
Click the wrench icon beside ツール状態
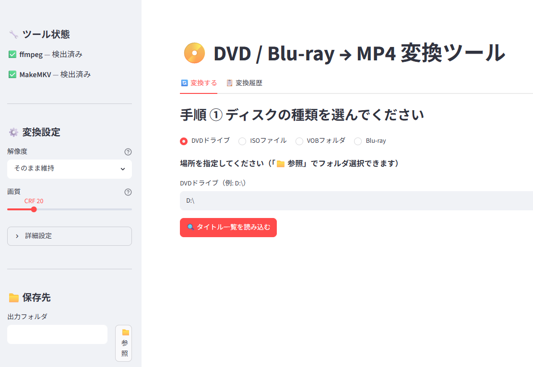[x=13, y=34]
